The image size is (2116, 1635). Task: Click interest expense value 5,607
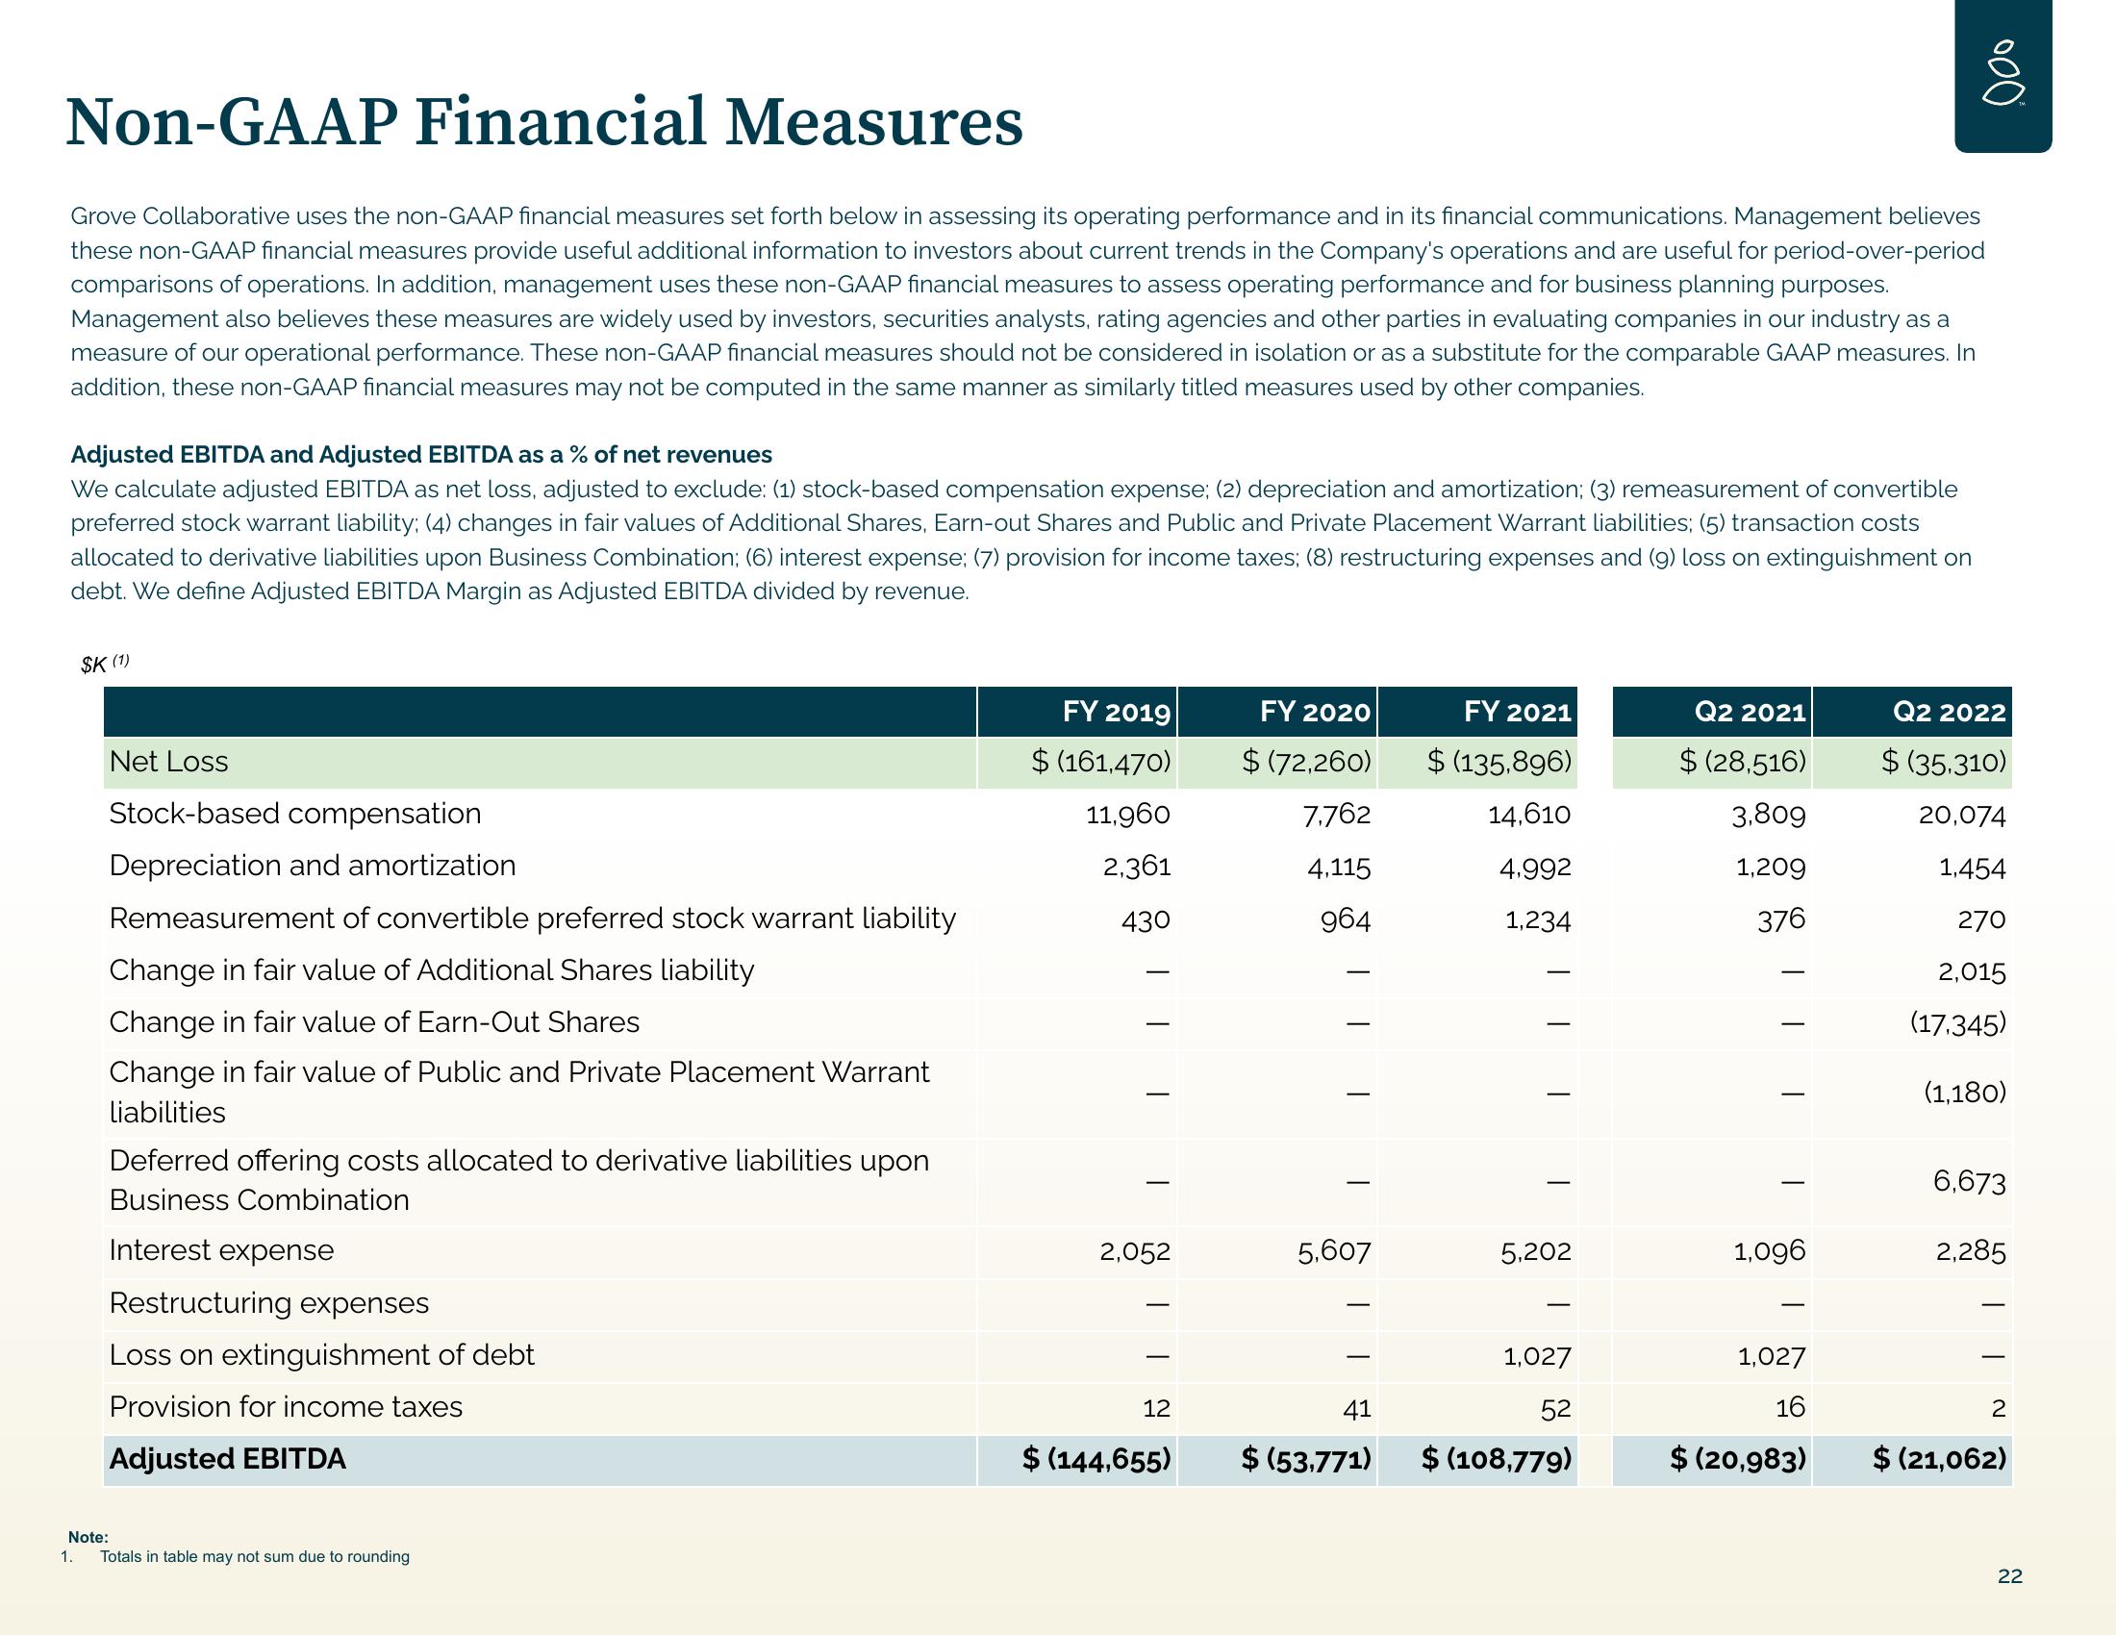1334,1252
